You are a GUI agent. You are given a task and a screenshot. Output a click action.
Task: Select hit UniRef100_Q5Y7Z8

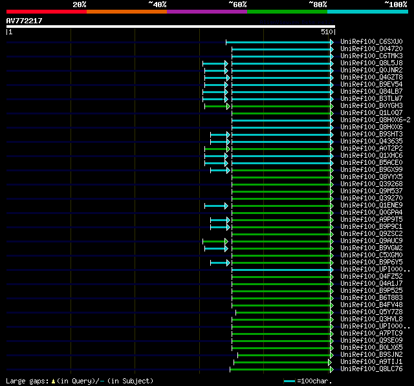[x=371, y=312]
